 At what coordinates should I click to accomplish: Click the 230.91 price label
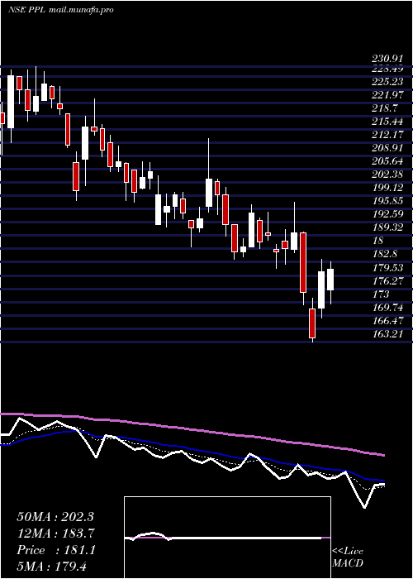[x=387, y=59]
